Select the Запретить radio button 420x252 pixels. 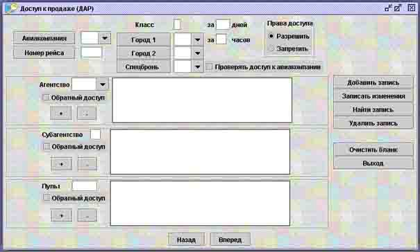point(271,48)
